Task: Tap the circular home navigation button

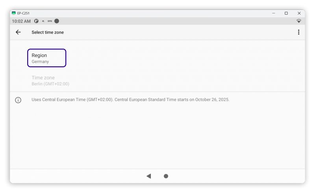Action: [166, 176]
